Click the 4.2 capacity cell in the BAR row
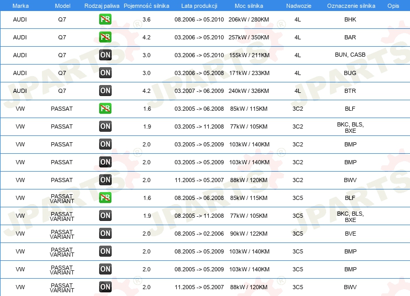The image size is (410, 296). pos(146,37)
